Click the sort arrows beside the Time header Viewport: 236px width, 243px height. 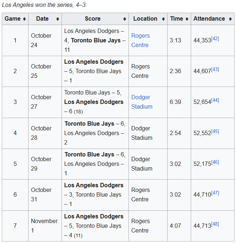point(187,19)
